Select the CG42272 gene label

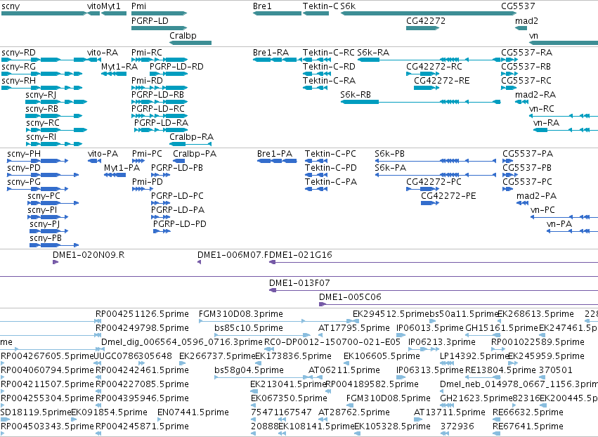click(426, 21)
